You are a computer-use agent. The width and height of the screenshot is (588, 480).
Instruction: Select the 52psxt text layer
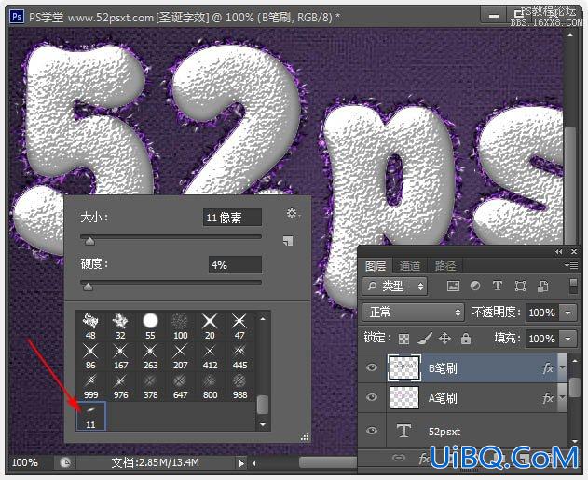coord(465,431)
